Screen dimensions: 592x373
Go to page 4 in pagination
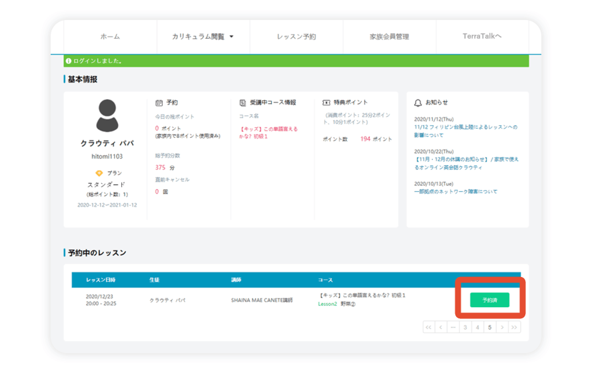(477, 327)
